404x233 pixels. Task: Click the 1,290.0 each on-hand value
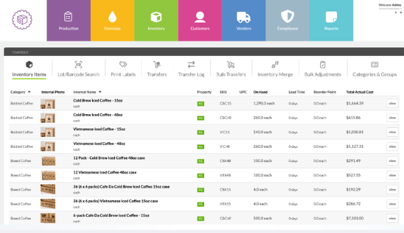(264, 103)
